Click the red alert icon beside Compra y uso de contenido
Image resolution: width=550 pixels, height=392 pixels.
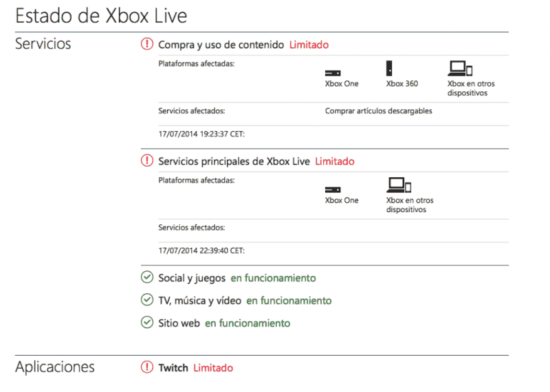click(147, 44)
